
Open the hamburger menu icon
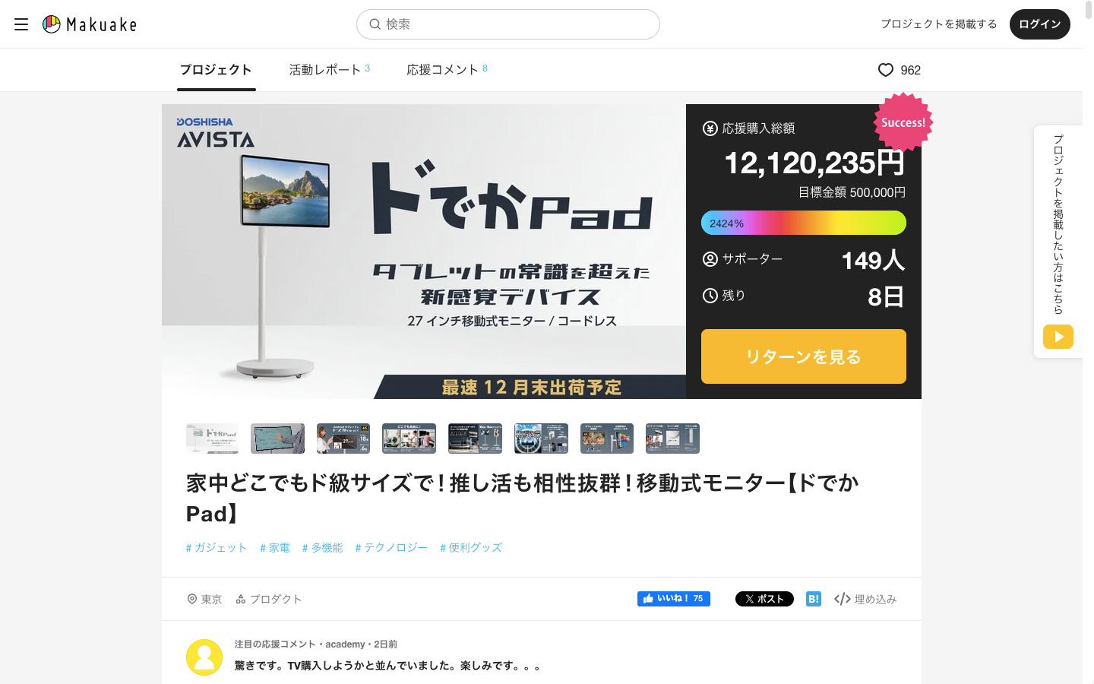21,24
